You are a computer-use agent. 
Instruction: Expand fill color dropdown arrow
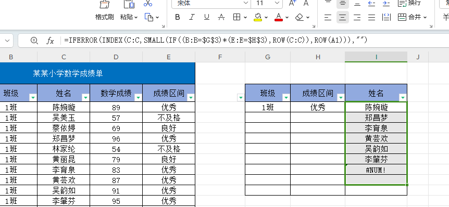(x=266, y=18)
